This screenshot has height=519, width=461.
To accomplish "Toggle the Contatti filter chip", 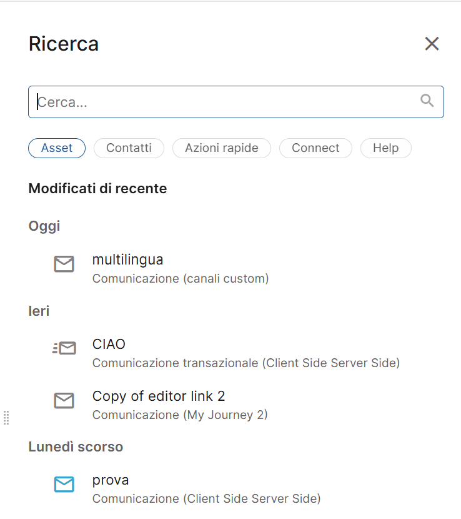I will [x=129, y=148].
